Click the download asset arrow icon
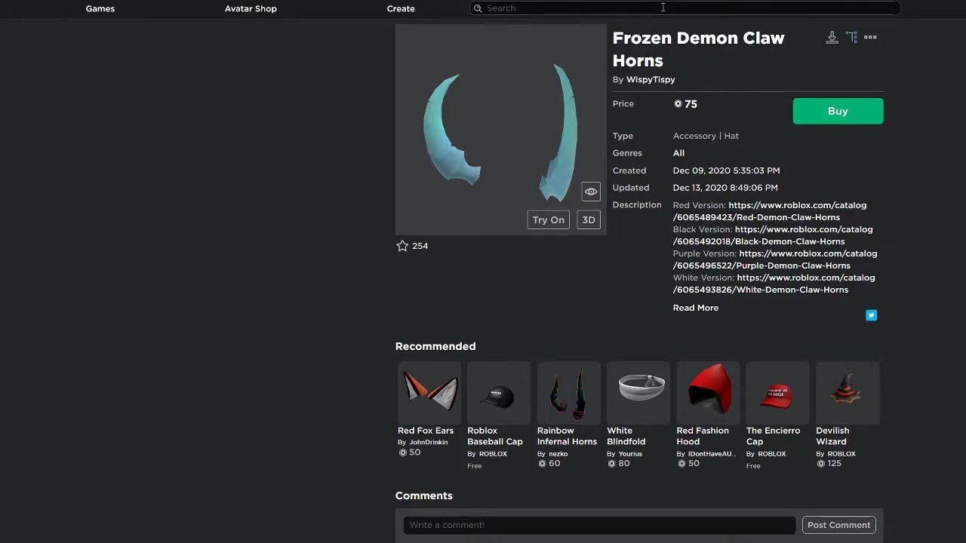The image size is (966, 543). 832,38
